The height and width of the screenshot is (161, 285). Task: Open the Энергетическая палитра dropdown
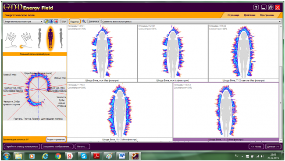coord(23,21)
